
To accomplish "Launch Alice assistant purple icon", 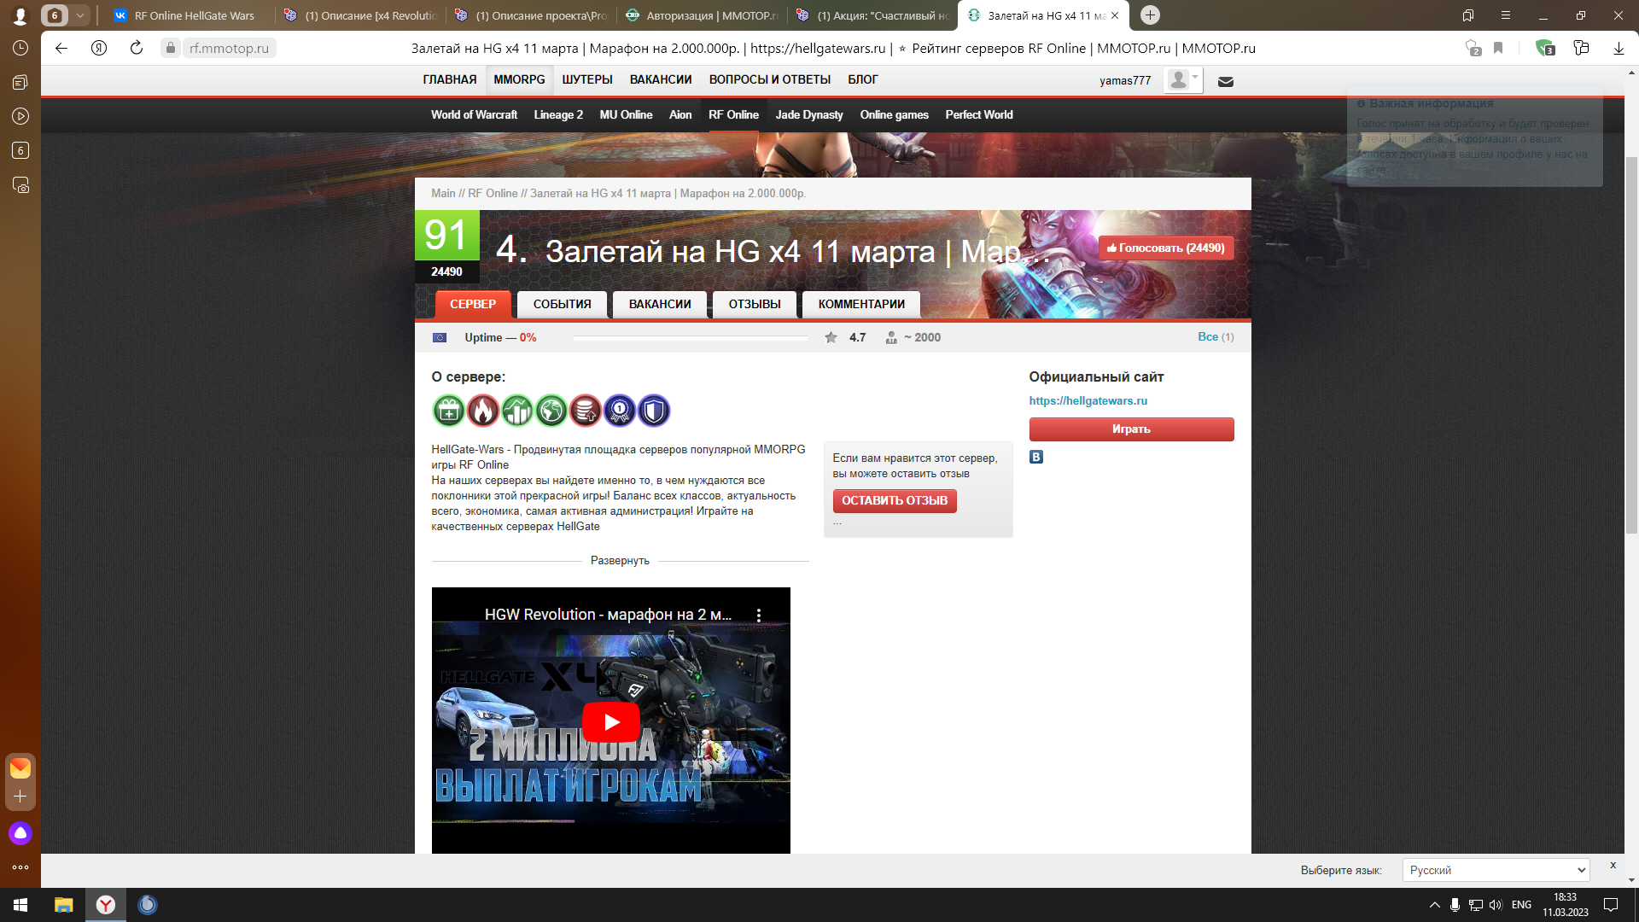I will pyautogui.click(x=20, y=833).
